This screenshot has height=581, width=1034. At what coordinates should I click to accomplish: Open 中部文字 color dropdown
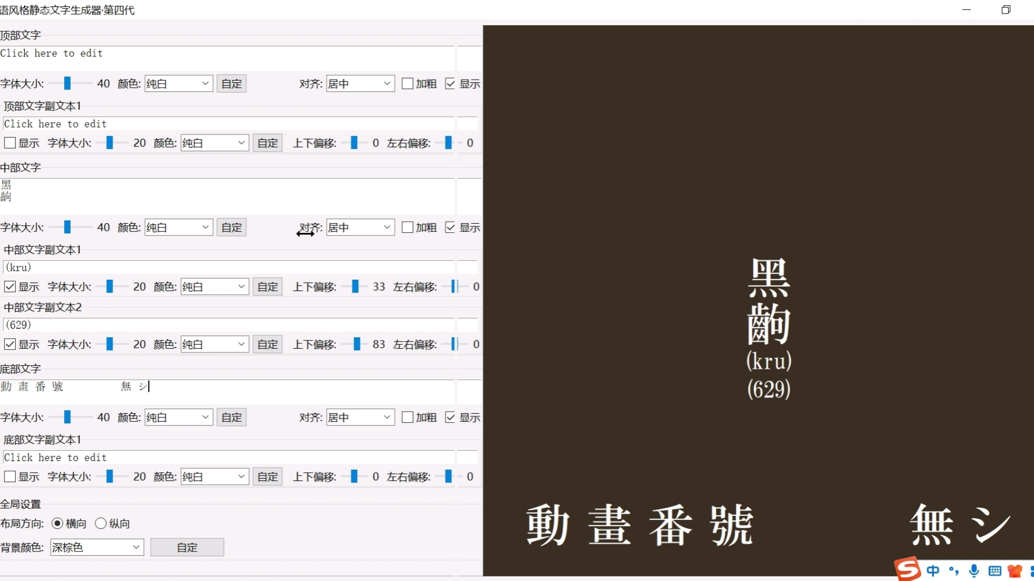click(179, 227)
